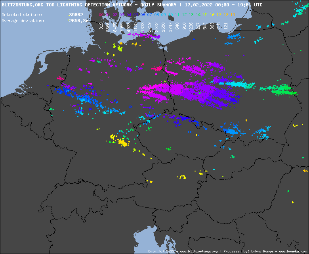Click hour 16 legend label
309x254 pixels.
(212, 15)
